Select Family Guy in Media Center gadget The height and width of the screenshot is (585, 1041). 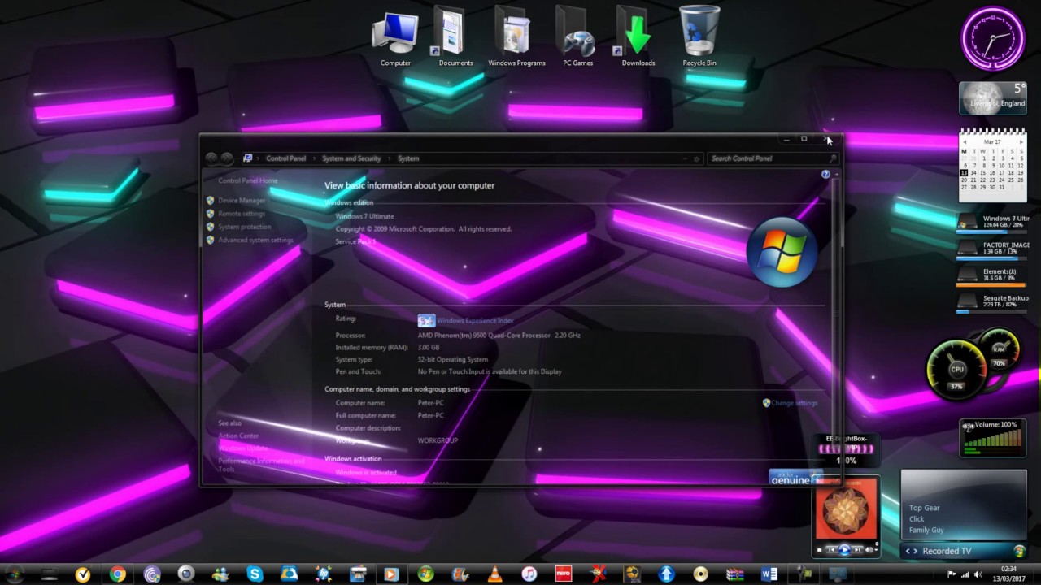926,530
